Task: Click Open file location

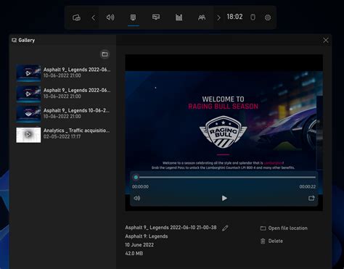Action: click(x=284, y=228)
